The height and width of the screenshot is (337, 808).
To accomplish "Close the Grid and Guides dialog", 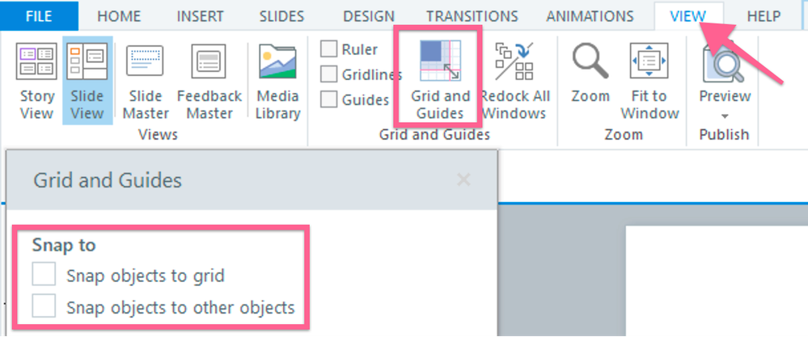I will 463,179.
